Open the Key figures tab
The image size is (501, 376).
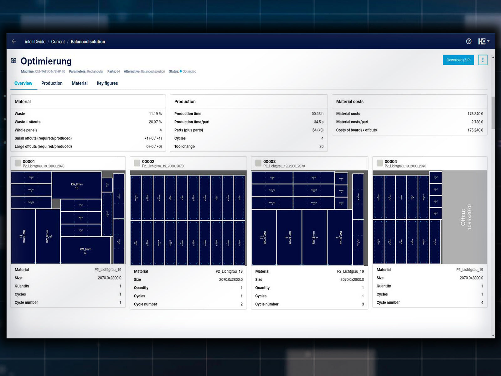click(107, 83)
